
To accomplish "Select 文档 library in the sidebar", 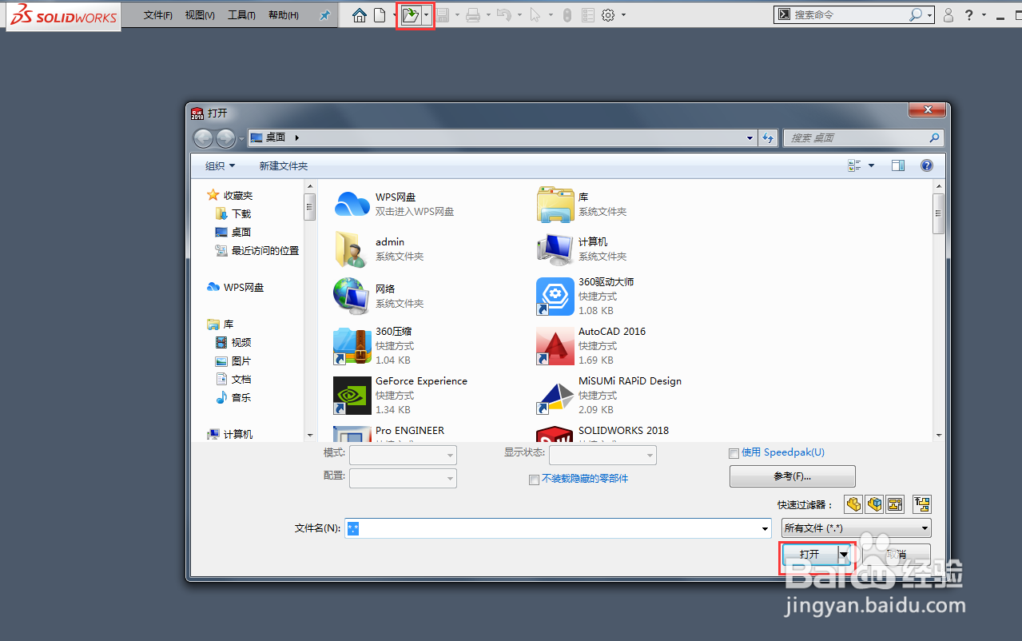I will click(233, 379).
